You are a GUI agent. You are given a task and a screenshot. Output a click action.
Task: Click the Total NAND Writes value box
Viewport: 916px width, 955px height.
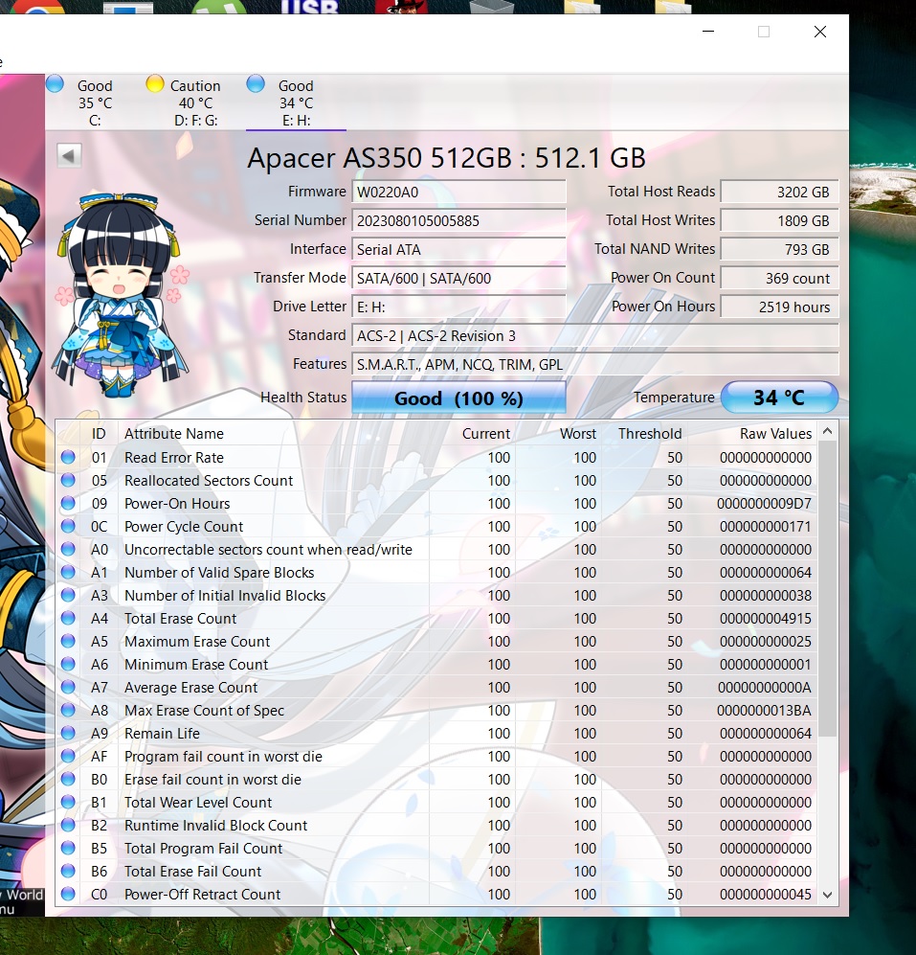(x=779, y=249)
